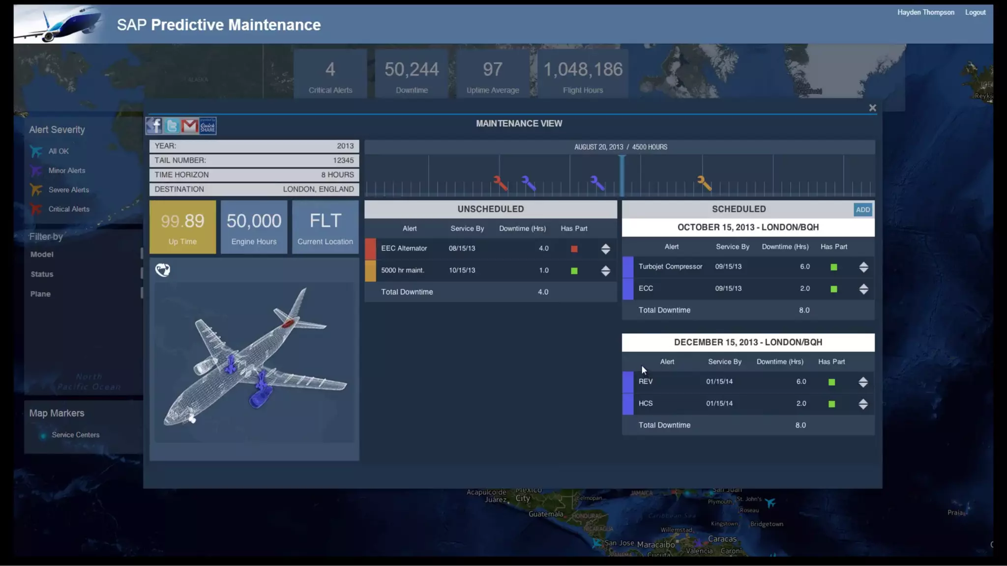Expand the Plane filter
This screenshot has height=566, width=1007.
click(x=40, y=294)
